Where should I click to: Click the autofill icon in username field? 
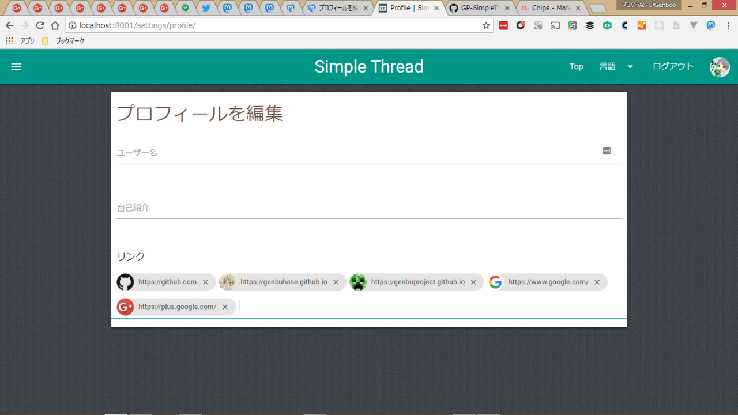(607, 151)
